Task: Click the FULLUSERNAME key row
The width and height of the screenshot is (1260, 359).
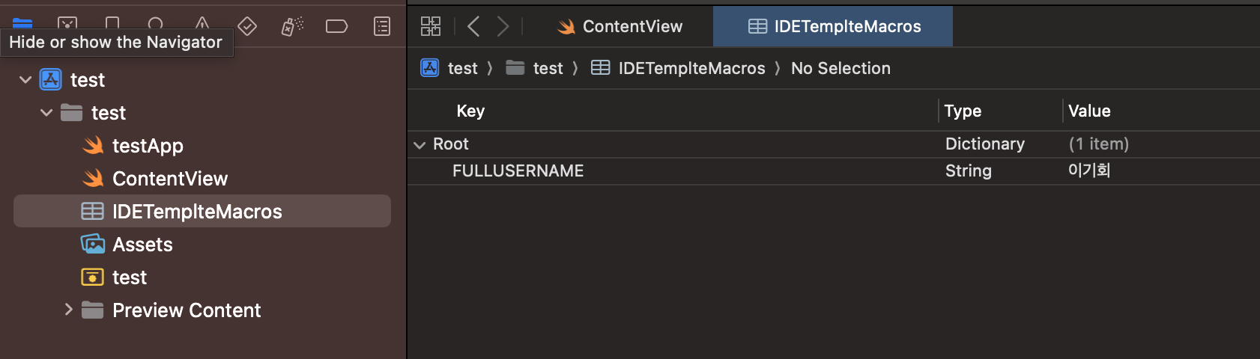Action: pyautogui.click(x=518, y=171)
